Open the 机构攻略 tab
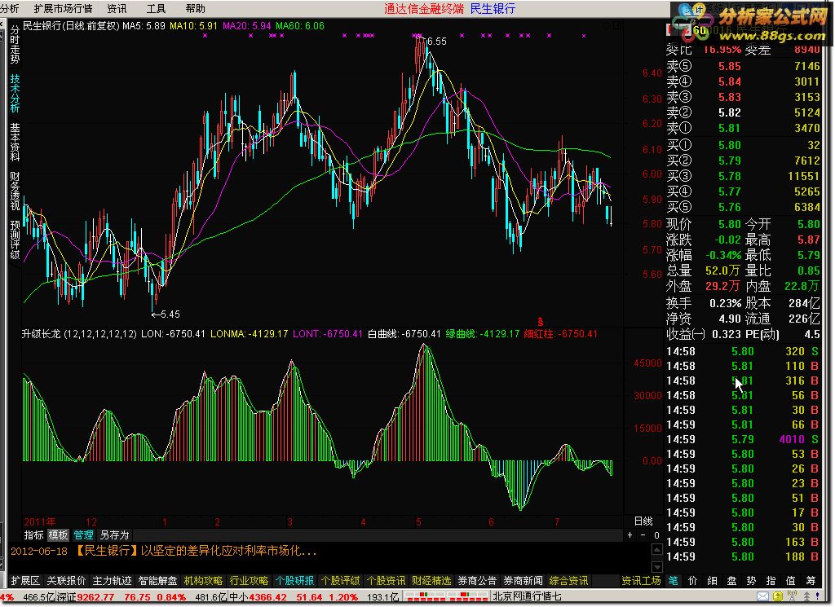This screenshot has height=607, width=835. pyautogui.click(x=203, y=580)
